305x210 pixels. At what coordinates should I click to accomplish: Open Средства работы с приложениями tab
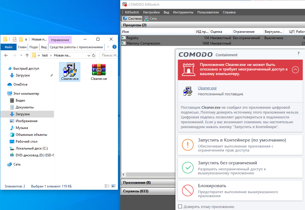pyautogui.click(x=76, y=47)
